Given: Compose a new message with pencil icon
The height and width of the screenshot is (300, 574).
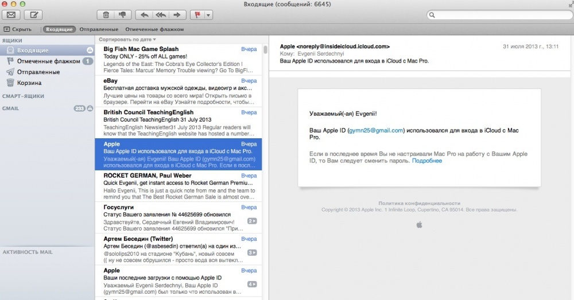Looking at the screenshot, I should click(x=33, y=15).
